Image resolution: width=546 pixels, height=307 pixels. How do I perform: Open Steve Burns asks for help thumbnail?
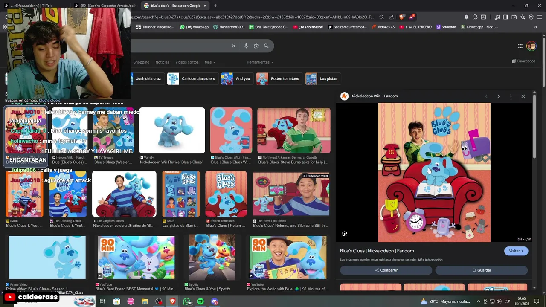coord(293,130)
